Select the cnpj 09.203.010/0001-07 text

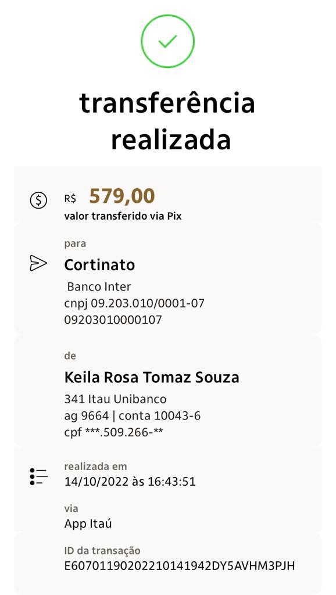click(x=134, y=303)
